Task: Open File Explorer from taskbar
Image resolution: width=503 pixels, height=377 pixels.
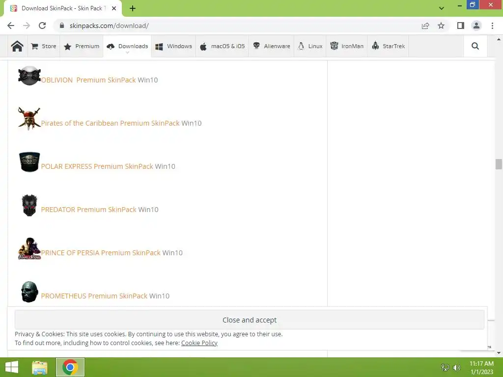Action: pyautogui.click(x=40, y=367)
